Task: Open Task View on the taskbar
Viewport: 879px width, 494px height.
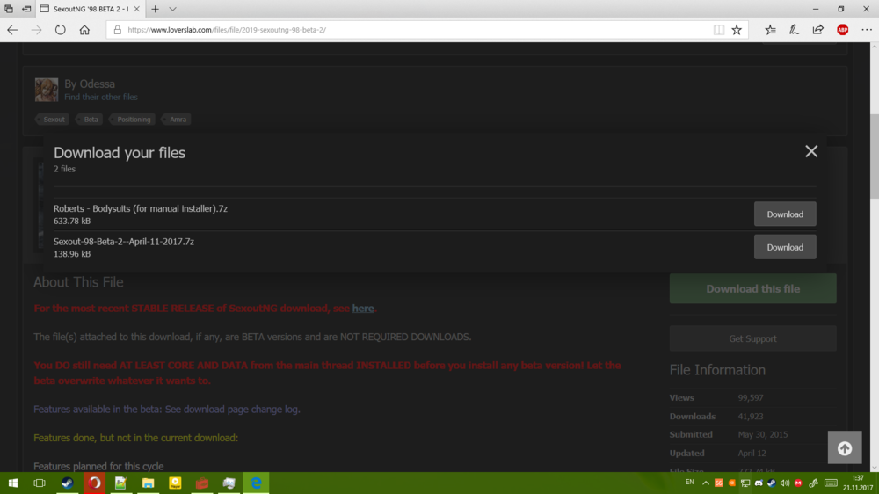Action: (40, 483)
